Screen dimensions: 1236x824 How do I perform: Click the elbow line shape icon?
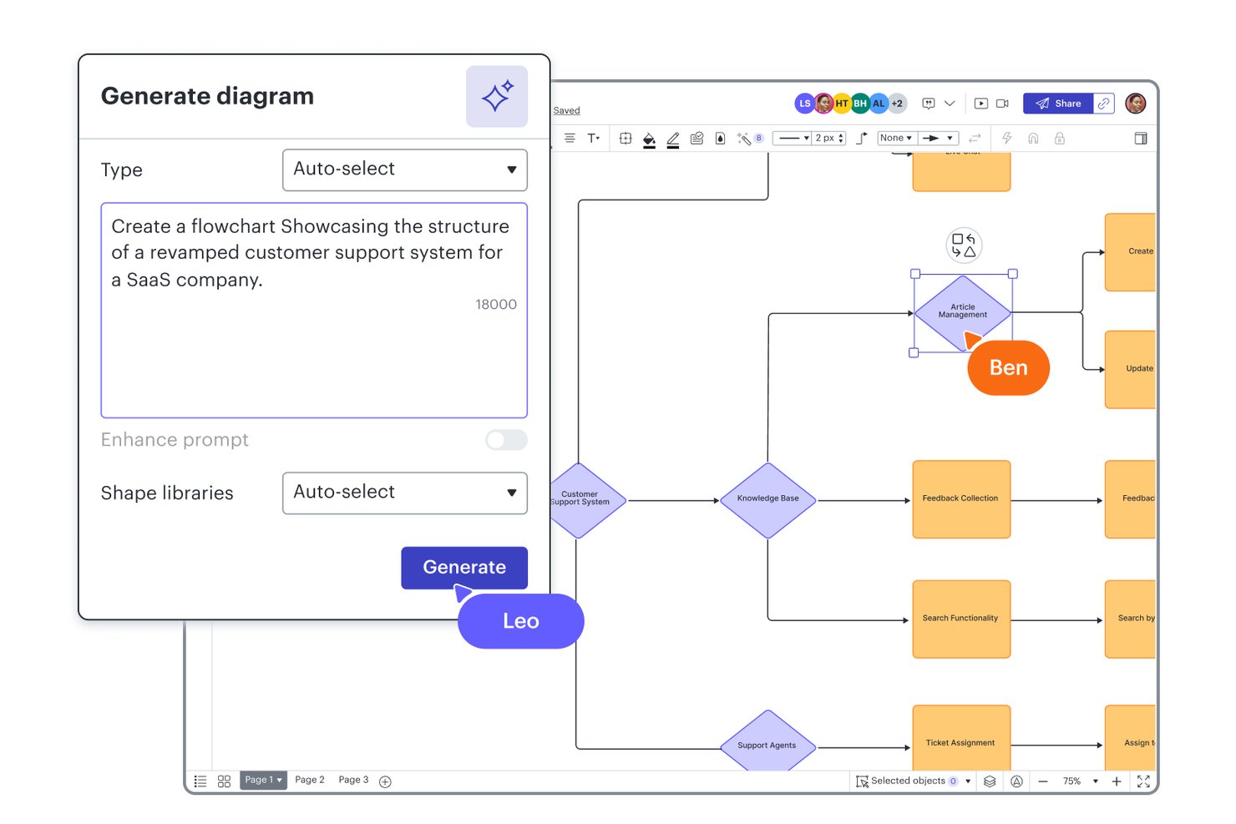[x=861, y=139]
